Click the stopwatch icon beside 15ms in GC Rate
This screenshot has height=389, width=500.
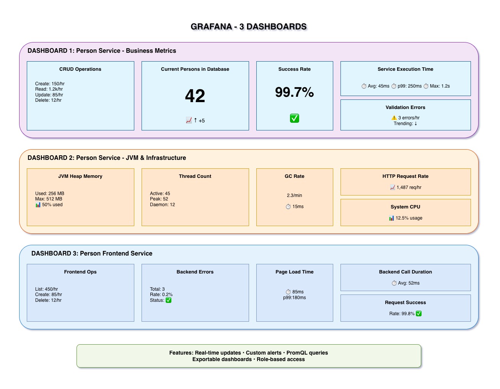288,207
